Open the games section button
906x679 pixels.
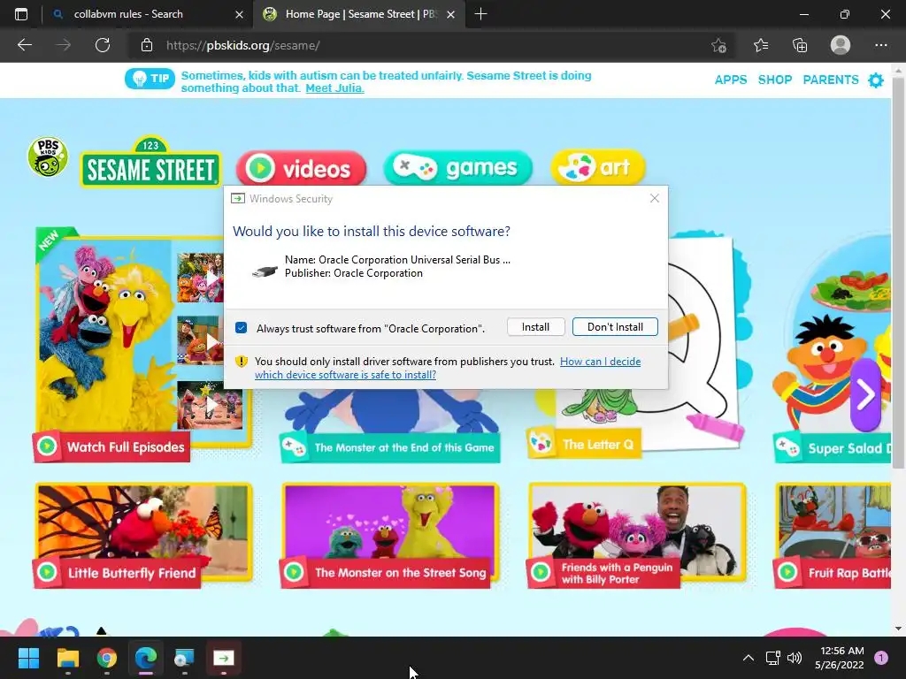click(457, 168)
